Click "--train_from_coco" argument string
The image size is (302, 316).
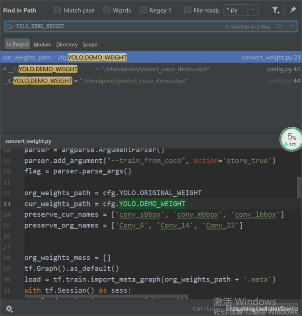(146, 161)
